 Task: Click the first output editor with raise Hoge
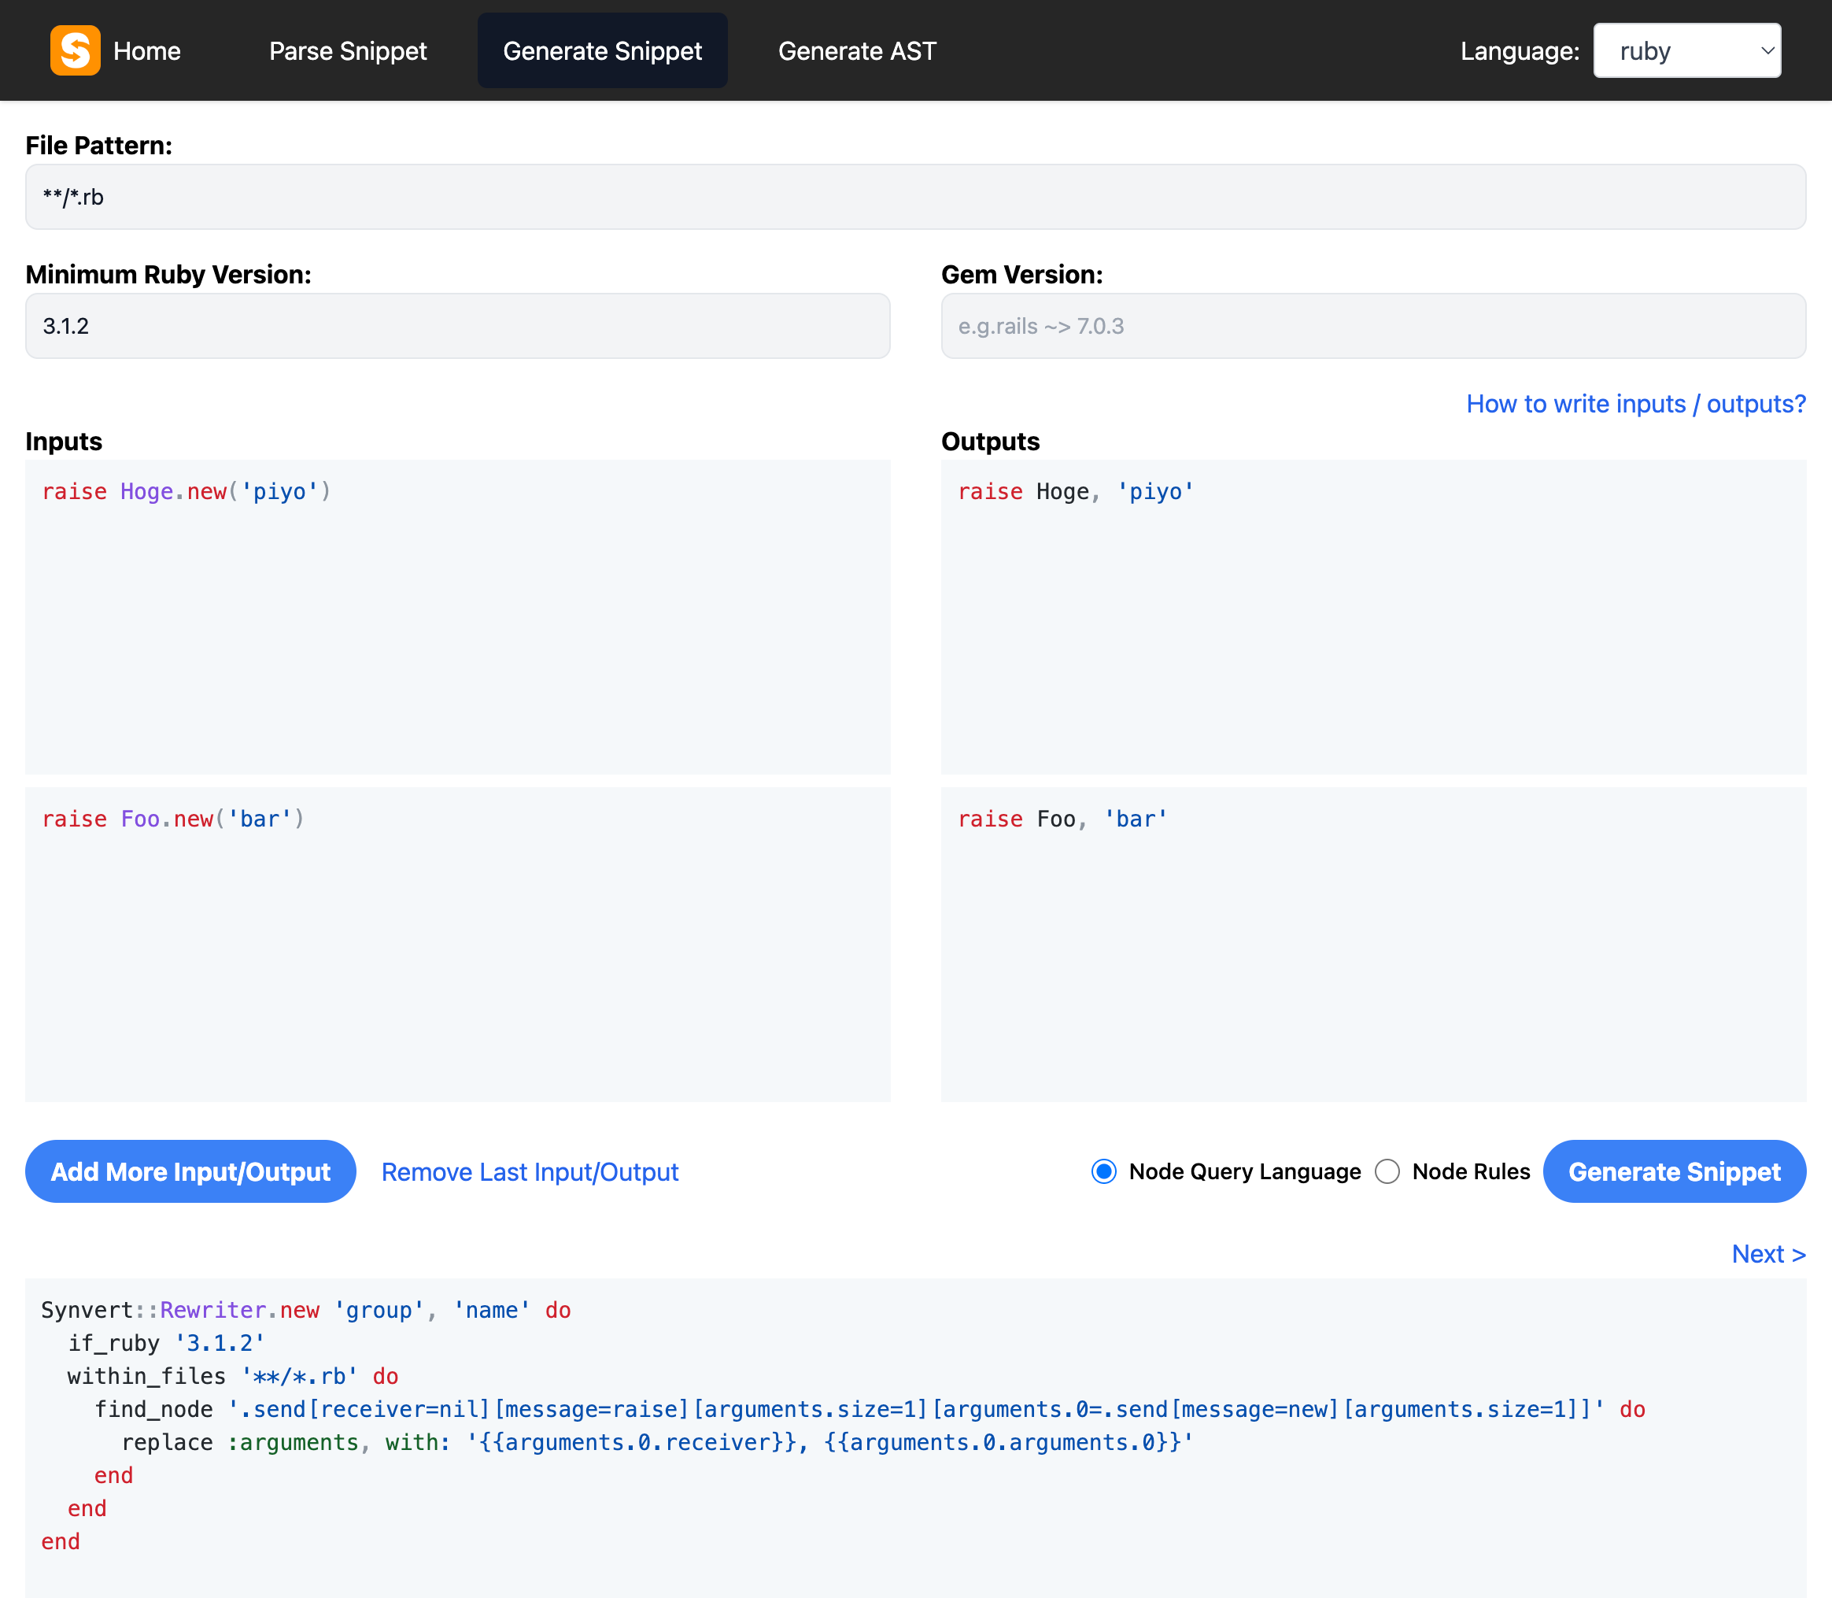coord(1373,616)
